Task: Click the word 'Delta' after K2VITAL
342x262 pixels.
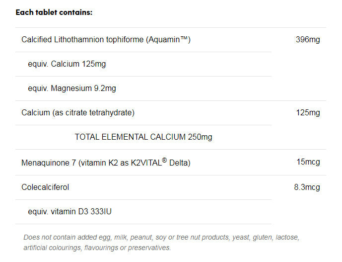Action: (179, 163)
